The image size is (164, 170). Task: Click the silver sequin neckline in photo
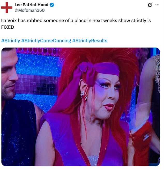[93, 160]
